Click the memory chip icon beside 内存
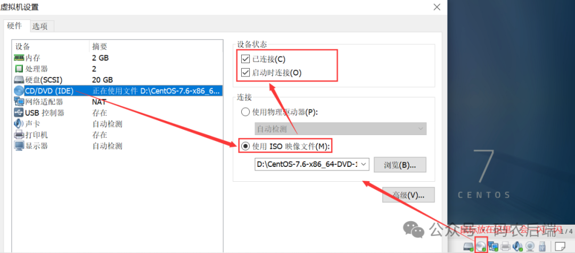Screen dimensions: 575x253 [x=19, y=58]
